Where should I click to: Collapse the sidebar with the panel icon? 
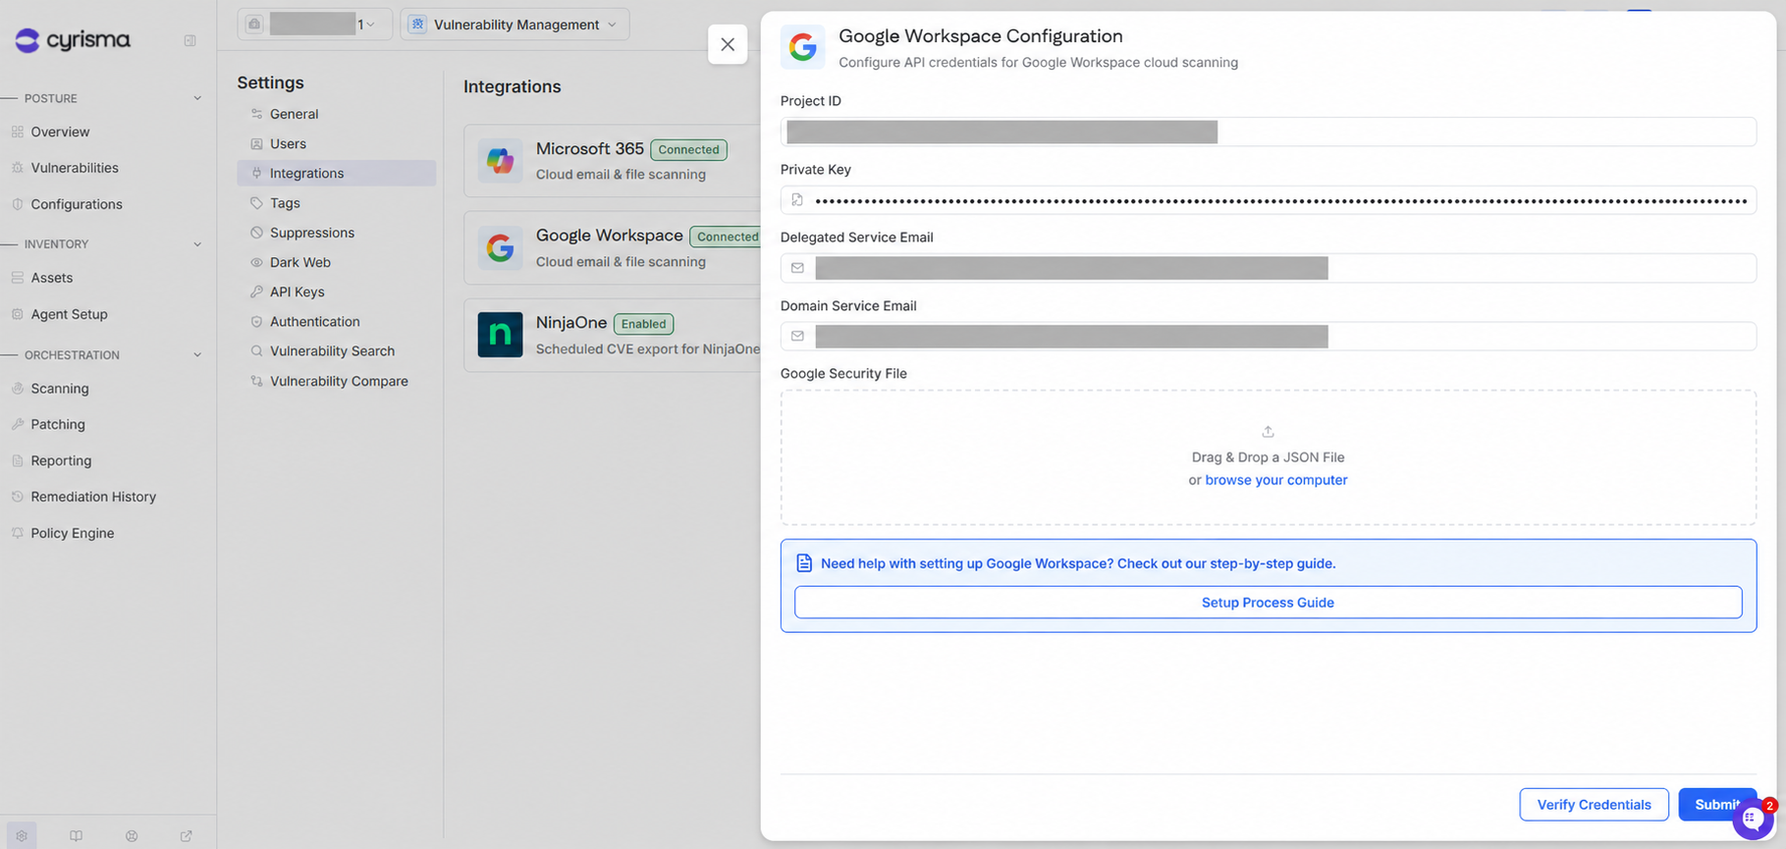pyautogui.click(x=189, y=40)
